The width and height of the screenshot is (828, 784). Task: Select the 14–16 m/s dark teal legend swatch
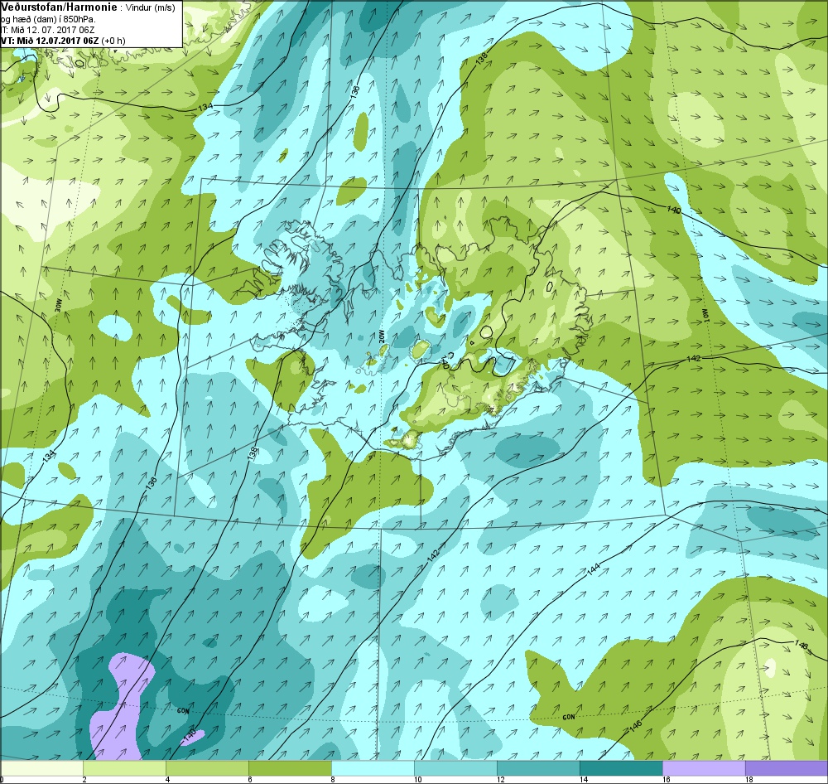point(621,767)
